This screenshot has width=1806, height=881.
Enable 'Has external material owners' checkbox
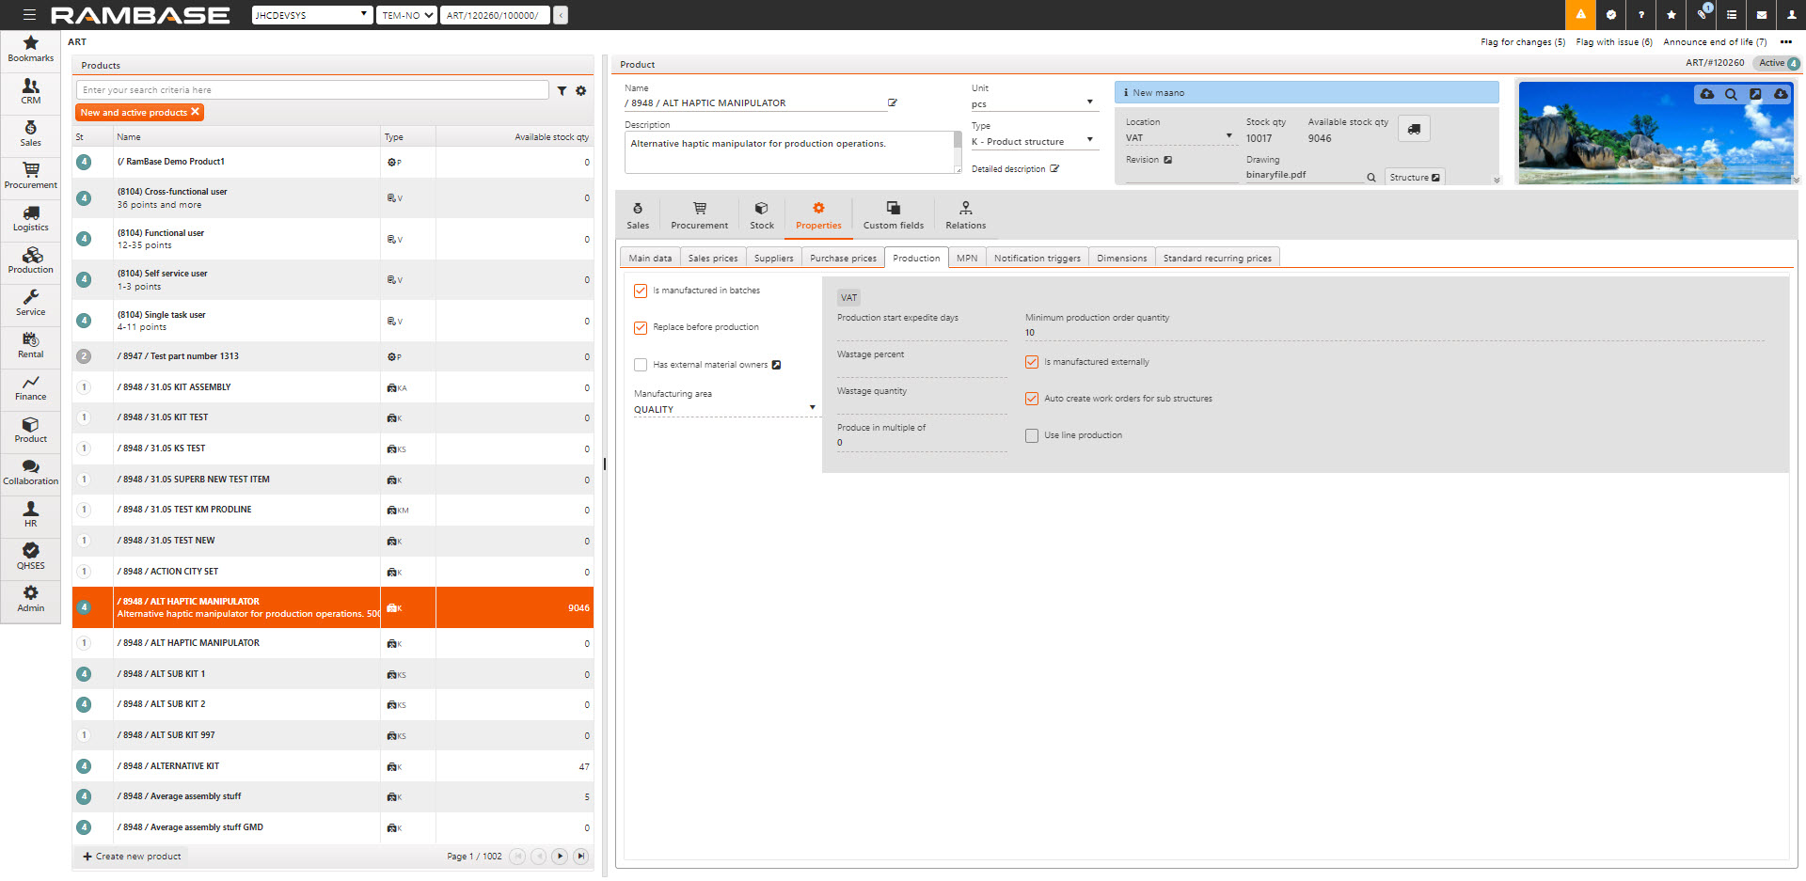coord(641,366)
